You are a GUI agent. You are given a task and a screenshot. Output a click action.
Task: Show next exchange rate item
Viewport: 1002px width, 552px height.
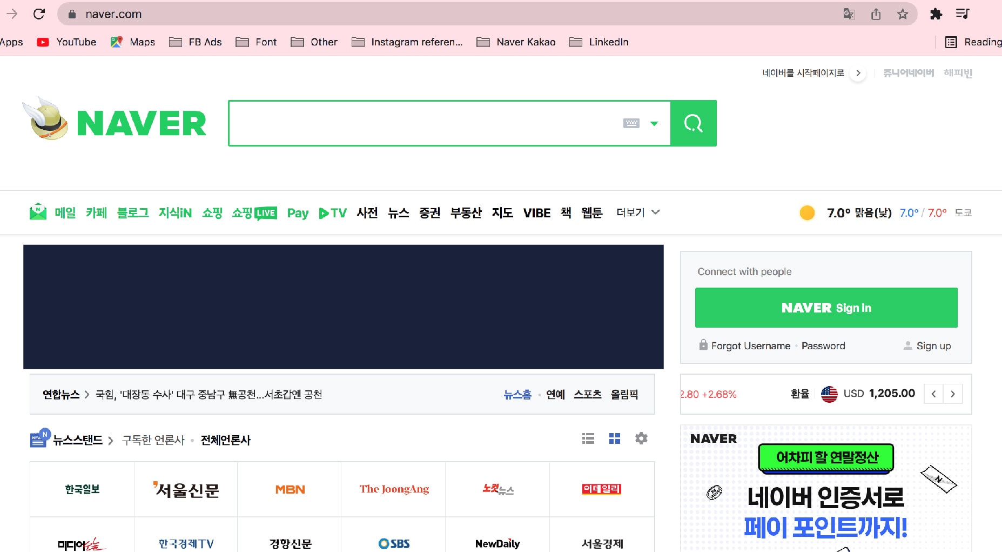[x=953, y=394]
